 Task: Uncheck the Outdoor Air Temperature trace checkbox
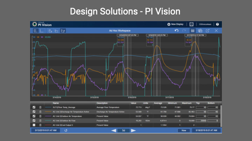coord(34,116)
